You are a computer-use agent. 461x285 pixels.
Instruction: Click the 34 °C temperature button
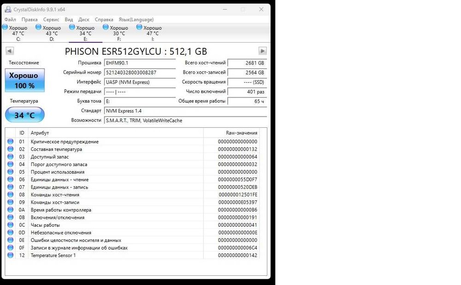tap(25, 115)
